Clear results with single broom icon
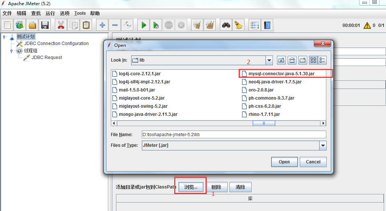Image resolution: width=386 pixels, height=211 pixels. [197, 25]
